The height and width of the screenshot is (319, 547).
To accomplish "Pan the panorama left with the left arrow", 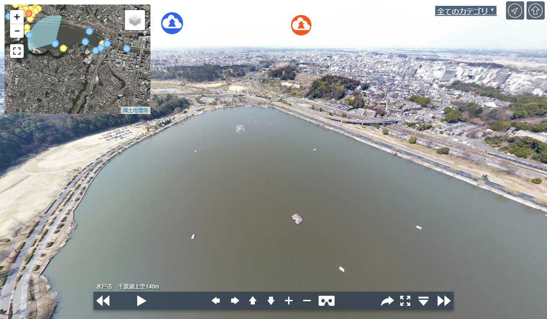I will click(216, 301).
